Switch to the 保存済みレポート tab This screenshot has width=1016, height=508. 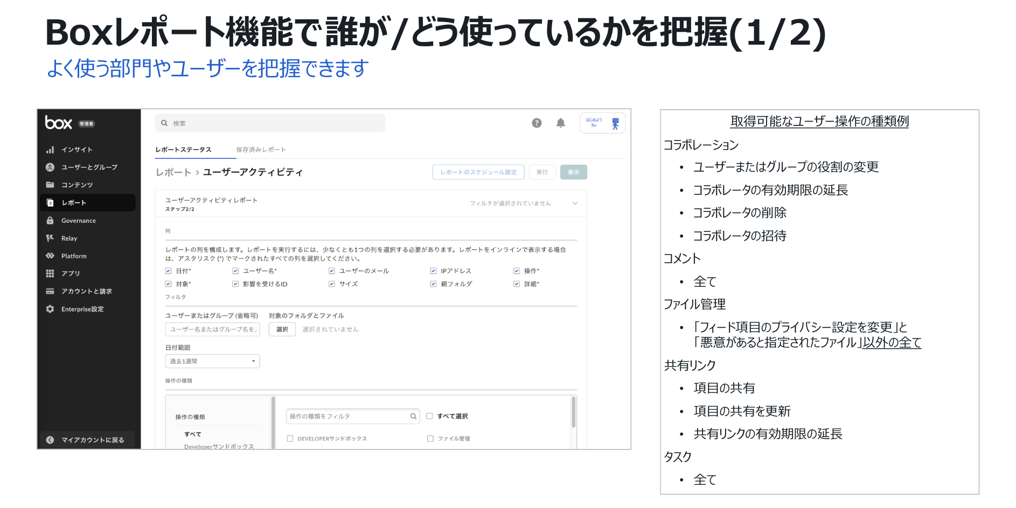click(x=261, y=150)
